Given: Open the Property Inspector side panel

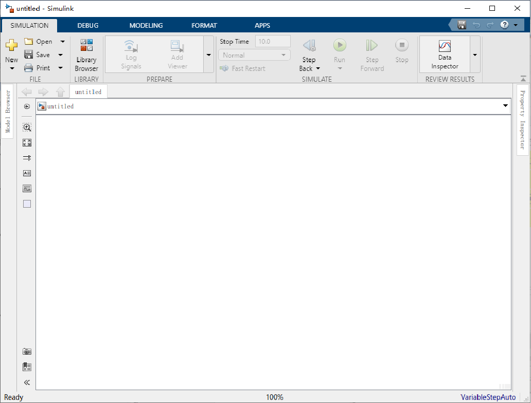Looking at the screenshot, I should click(x=523, y=120).
